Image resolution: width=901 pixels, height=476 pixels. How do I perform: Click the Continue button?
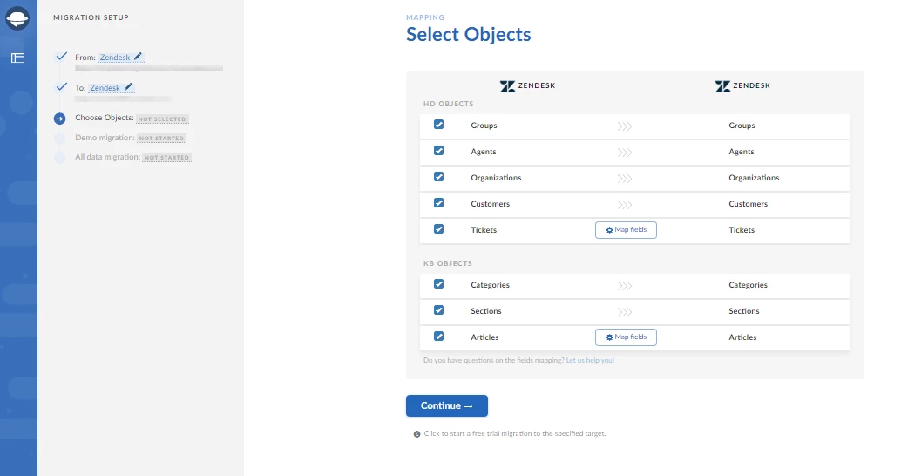click(446, 406)
